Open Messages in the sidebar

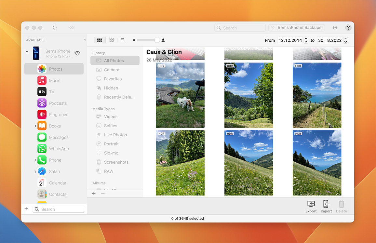coord(54,137)
